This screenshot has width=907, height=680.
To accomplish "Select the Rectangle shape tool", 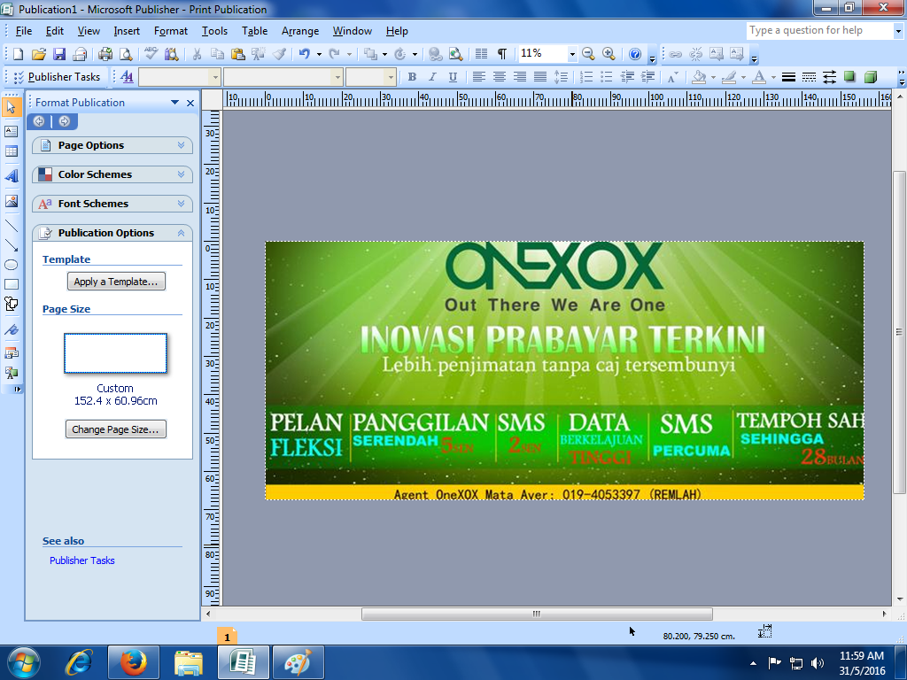I will (11, 284).
